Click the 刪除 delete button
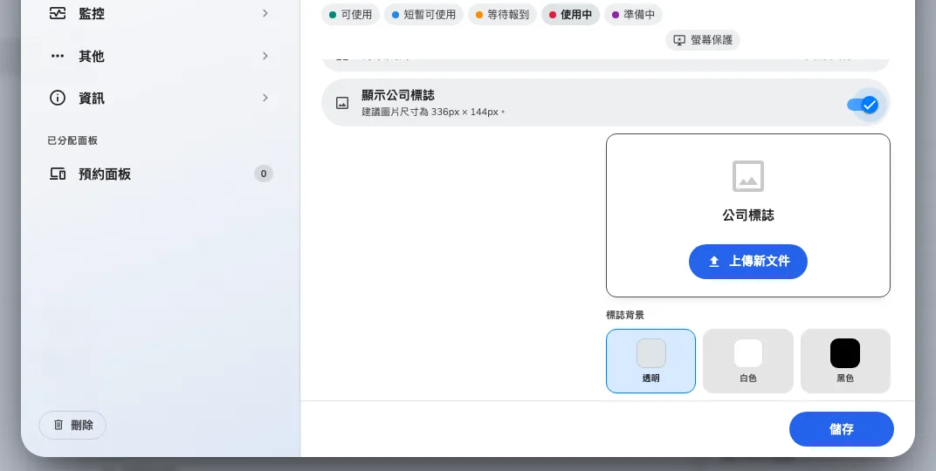Image resolution: width=936 pixels, height=471 pixels. point(72,425)
